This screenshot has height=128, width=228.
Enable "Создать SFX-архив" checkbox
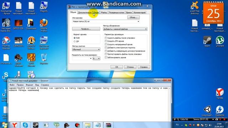point(106,41)
